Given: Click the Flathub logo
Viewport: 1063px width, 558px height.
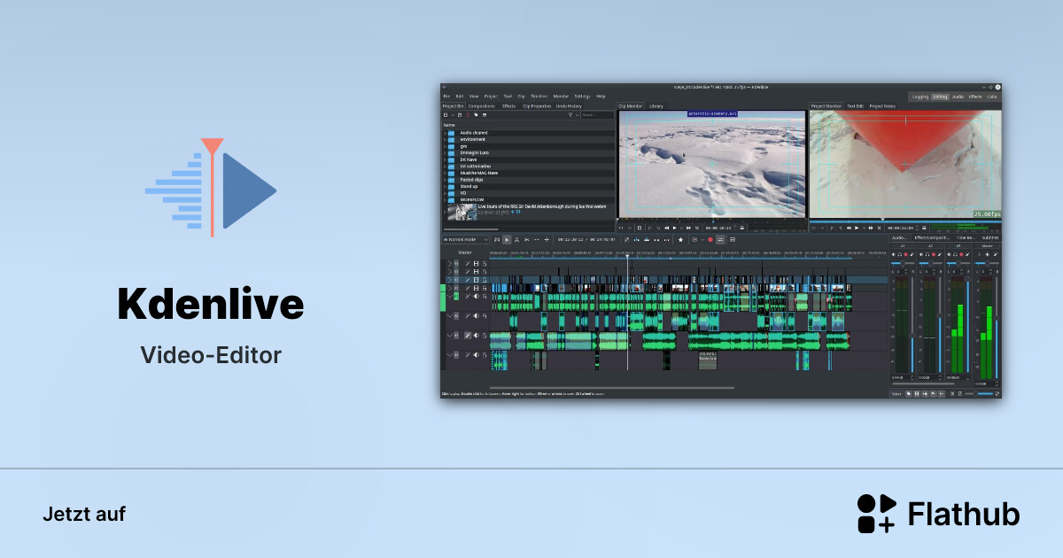Looking at the screenshot, I should tap(938, 514).
